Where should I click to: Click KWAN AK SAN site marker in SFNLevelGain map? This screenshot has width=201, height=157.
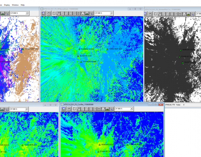coord(78,56)
